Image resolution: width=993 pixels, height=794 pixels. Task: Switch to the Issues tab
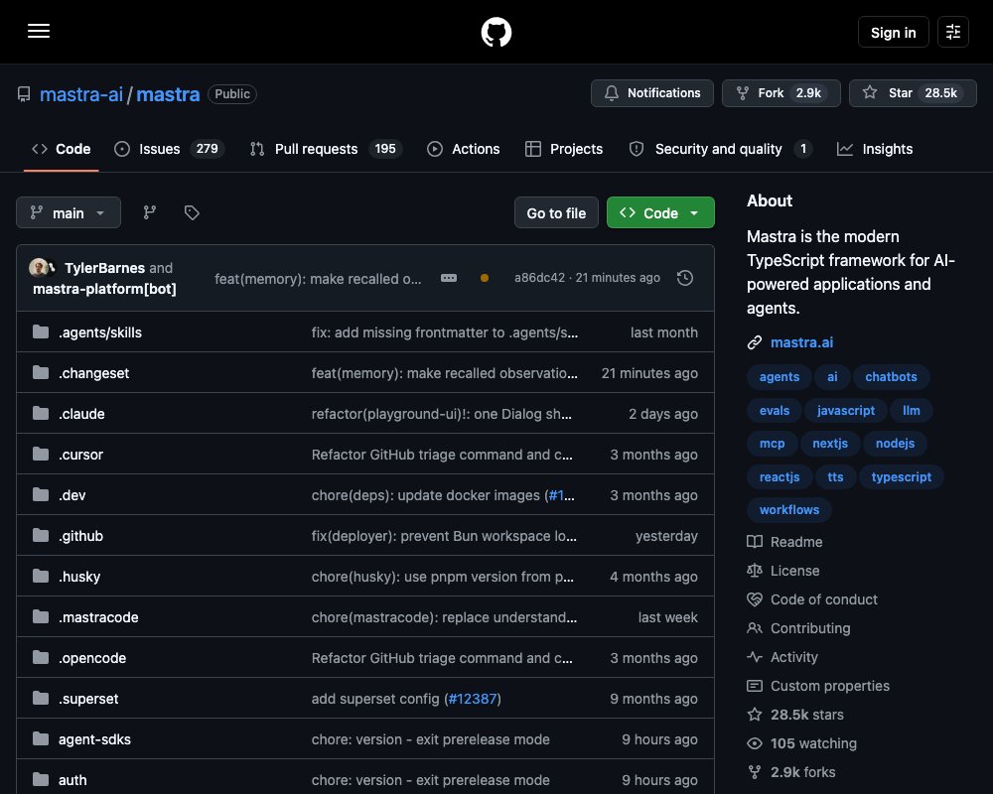[x=169, y=149]
